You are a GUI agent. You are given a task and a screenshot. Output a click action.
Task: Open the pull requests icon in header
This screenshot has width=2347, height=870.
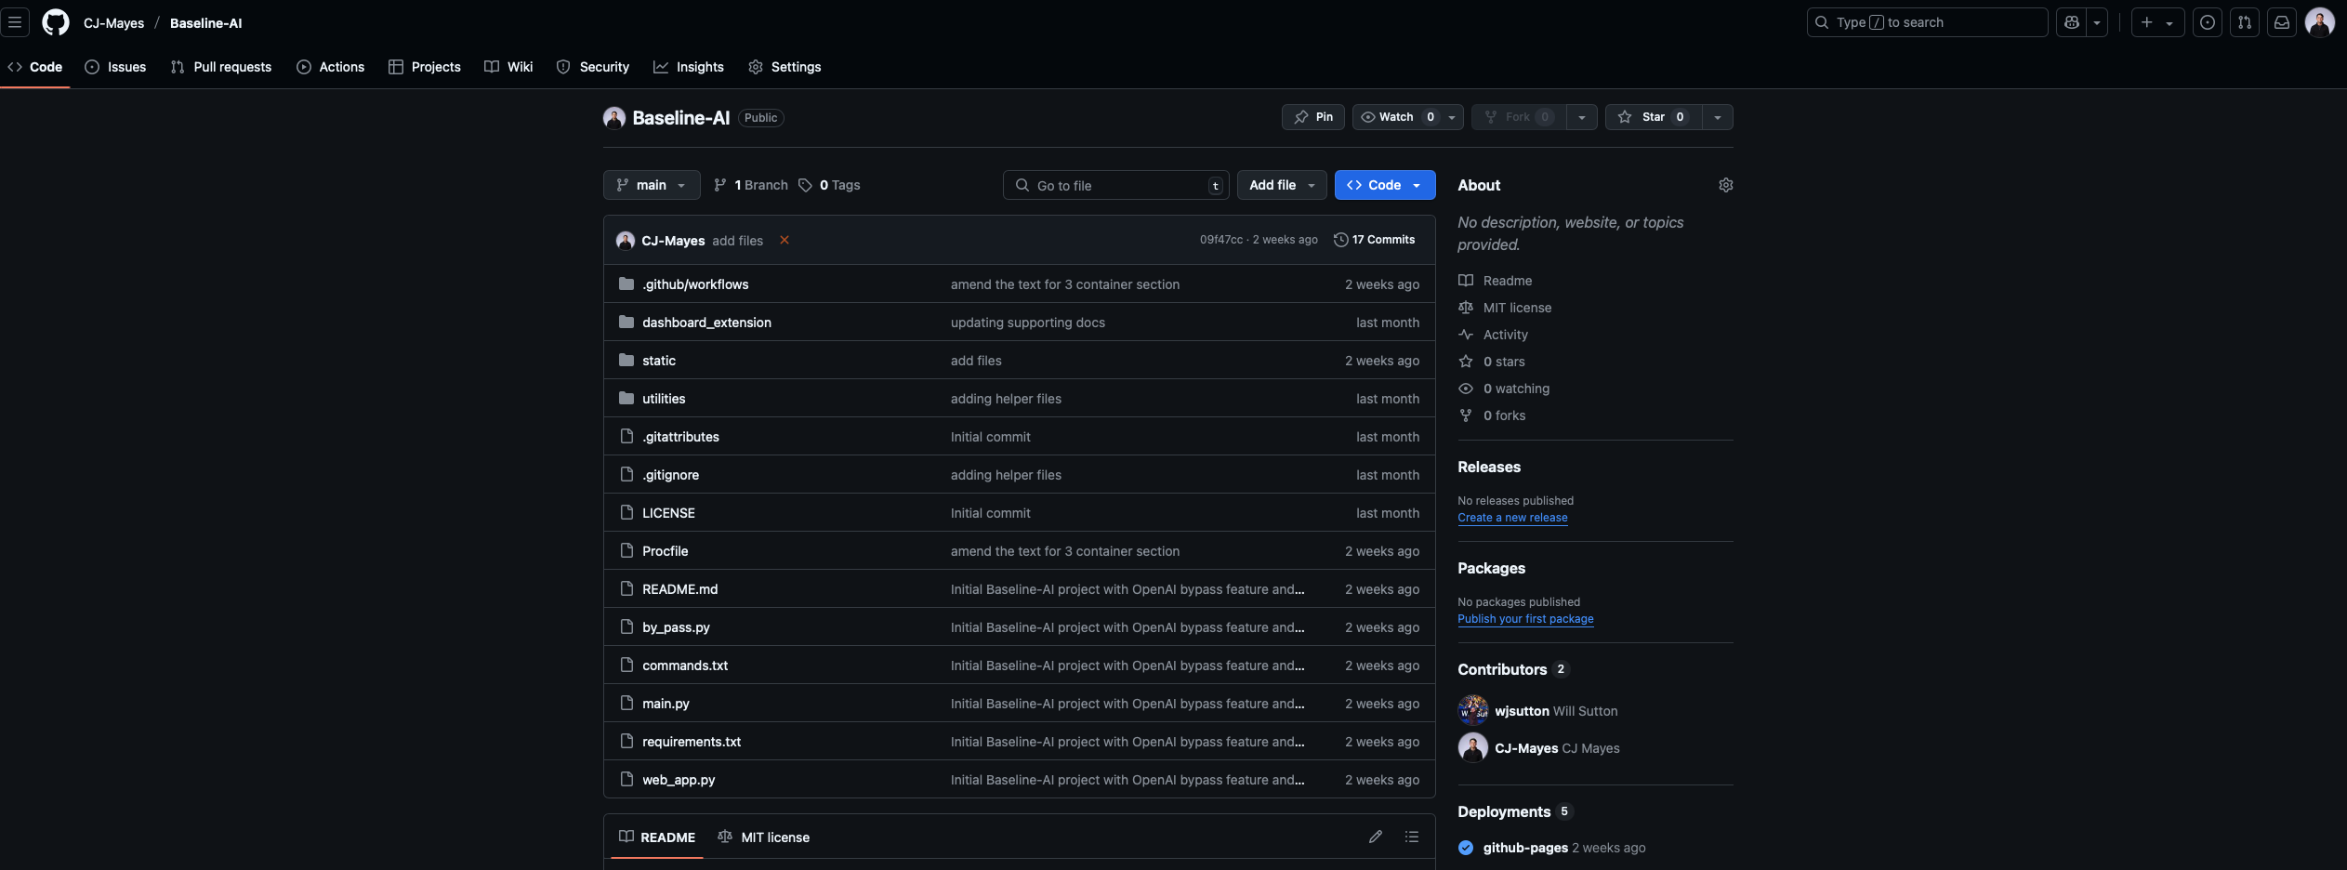click(2244, 22)
